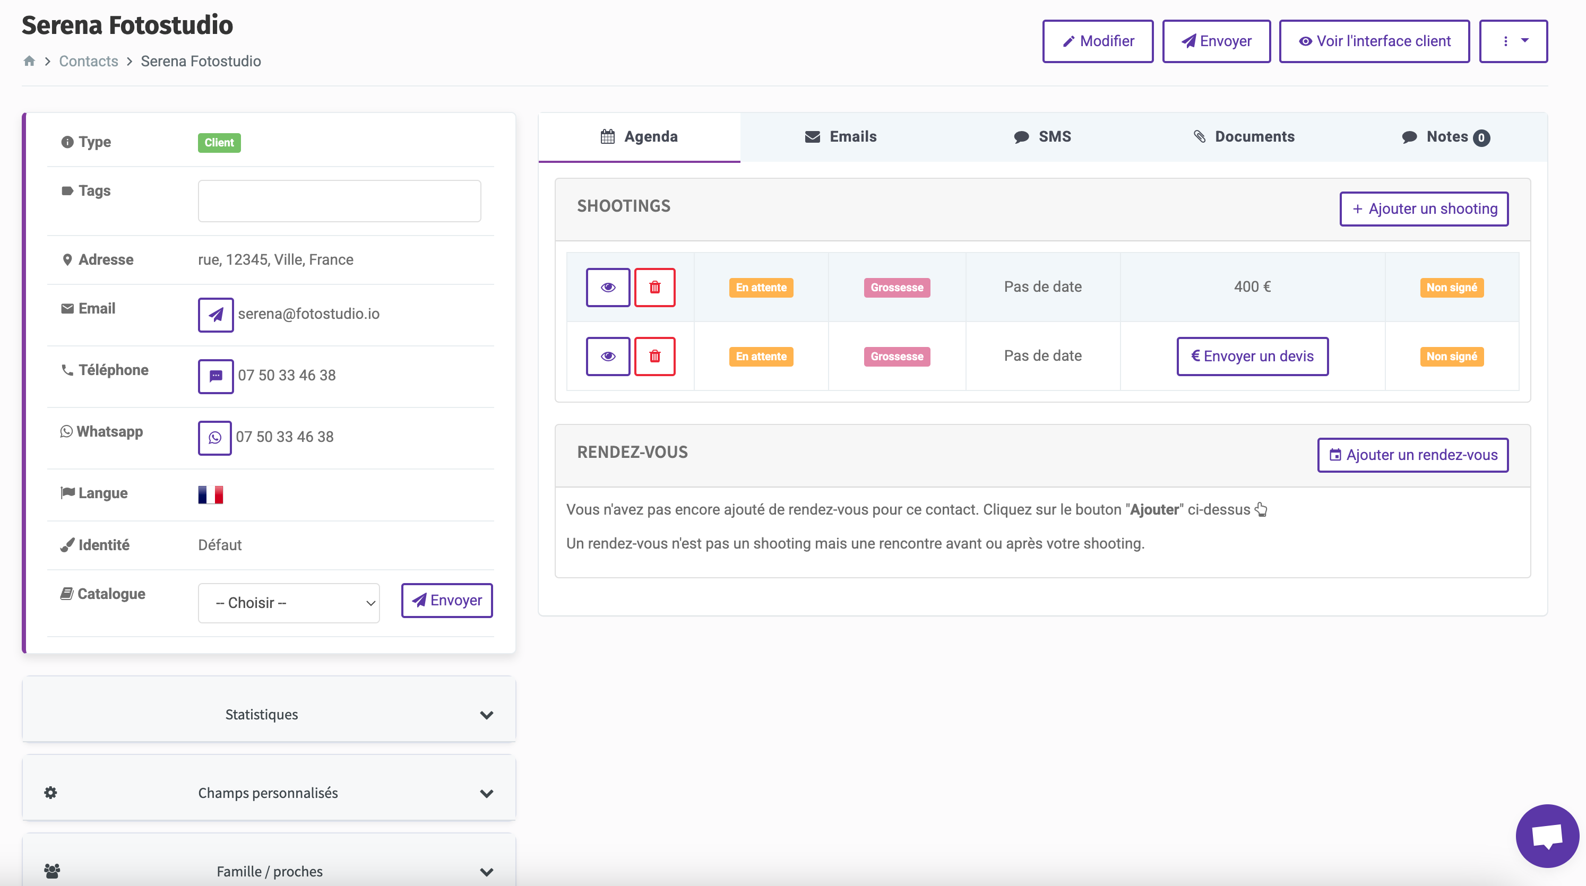This screenshot has width=1586, height=886.
Task: Click the SMS bubble icon beside Téléphone number
Action: 216,376
